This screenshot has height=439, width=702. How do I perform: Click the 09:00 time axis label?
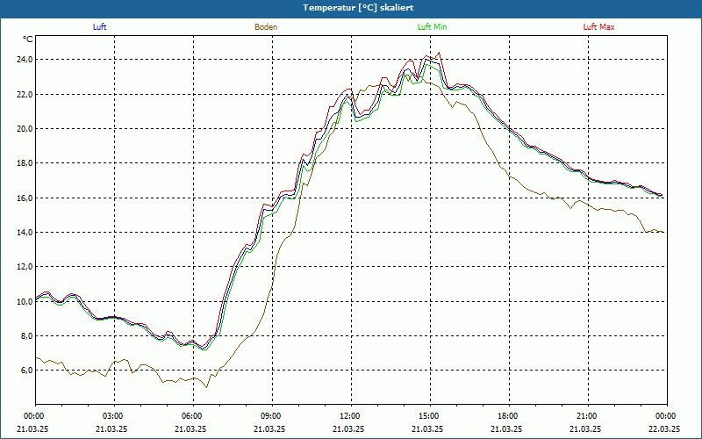click(x=272, y=416)
